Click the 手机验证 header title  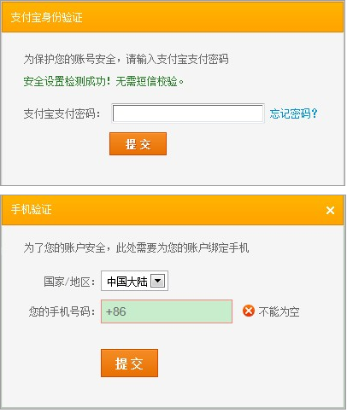[32, 210]
